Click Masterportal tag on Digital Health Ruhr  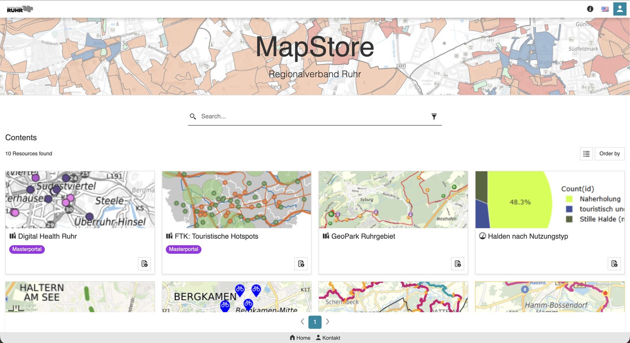pos(27,249)
